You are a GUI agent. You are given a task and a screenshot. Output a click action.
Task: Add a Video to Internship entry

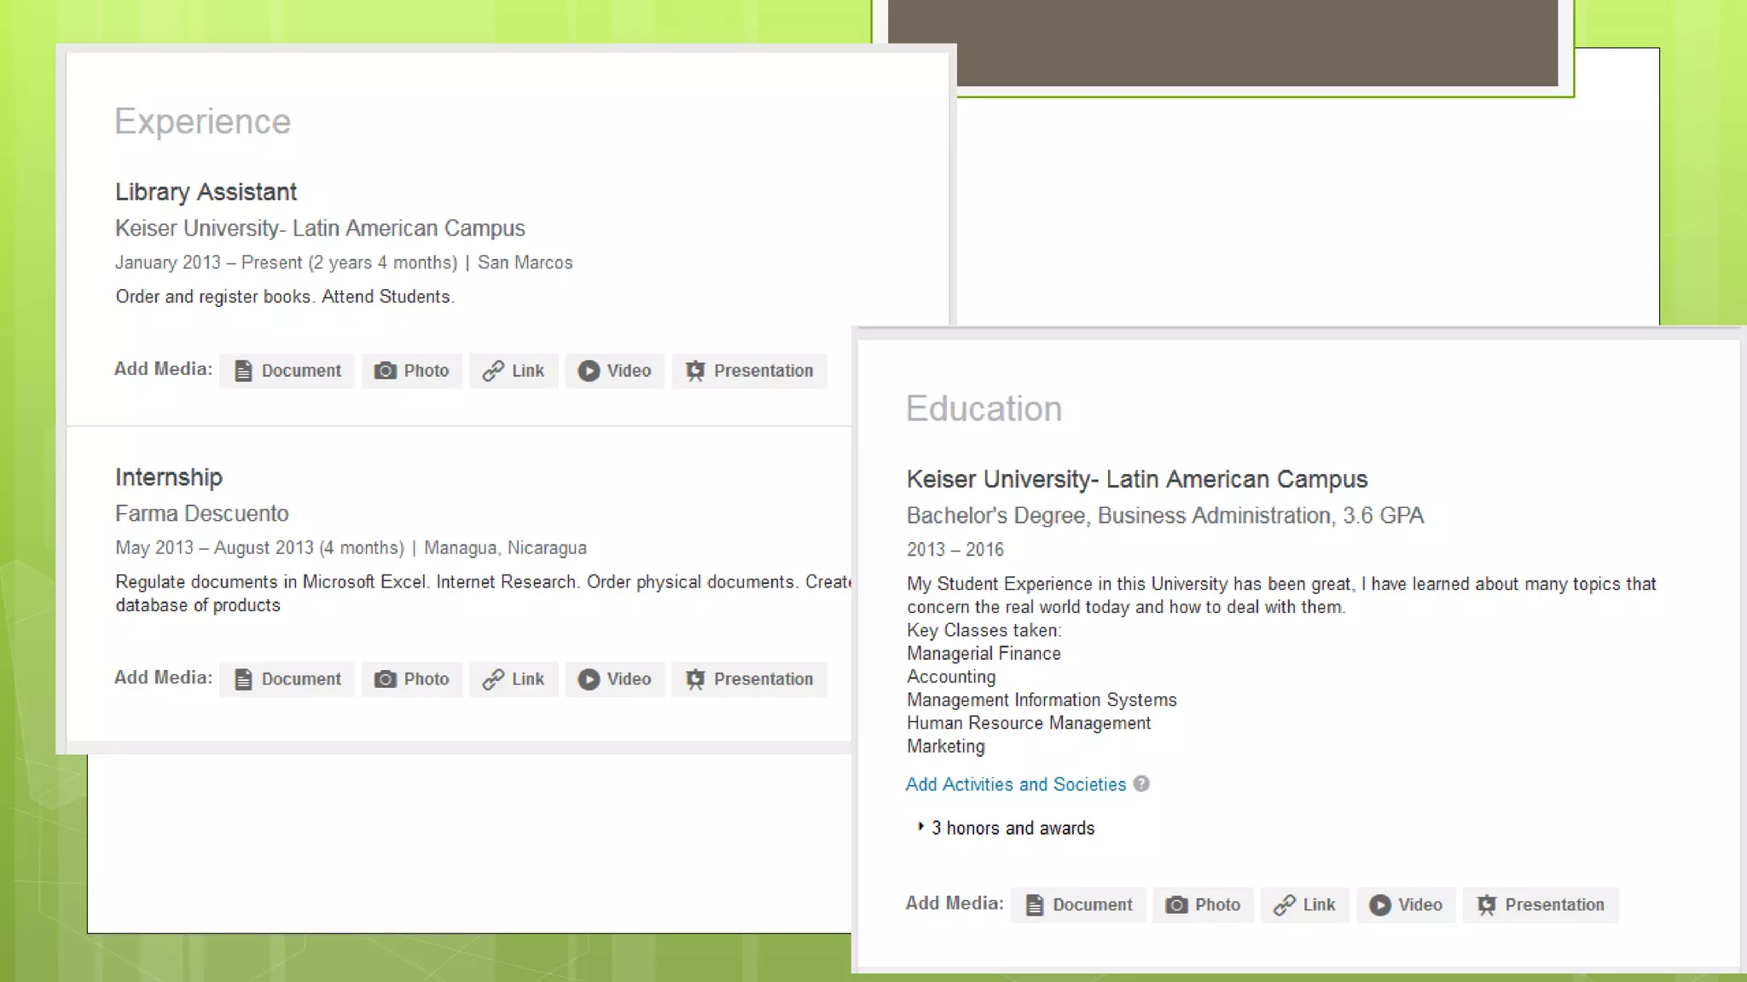tap(615, 679)
